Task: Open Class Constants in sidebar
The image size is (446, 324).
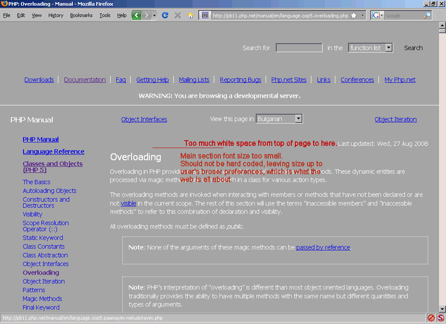Action: [44, 246]
